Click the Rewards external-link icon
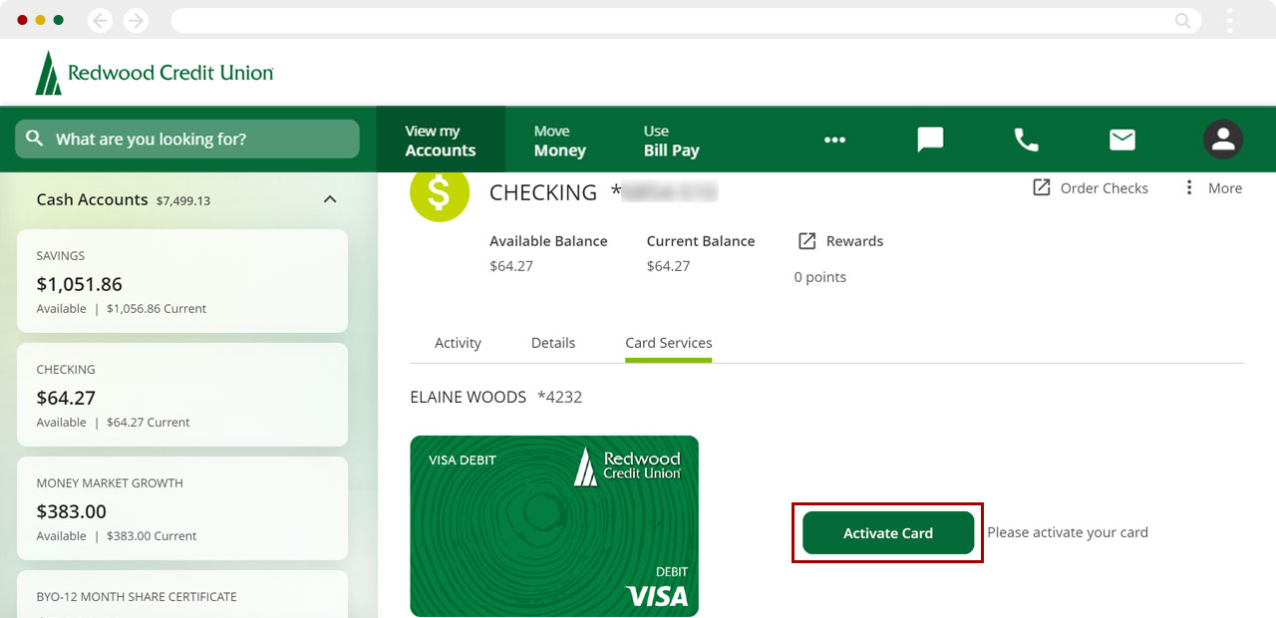Screen dimensions: 1276x618 coord(807,241)
